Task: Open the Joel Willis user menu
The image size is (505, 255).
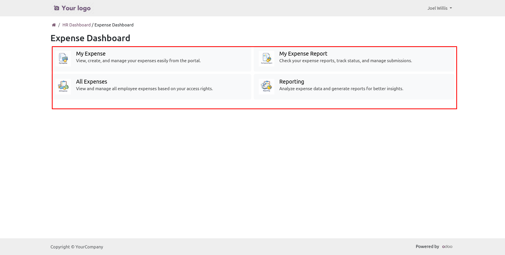Action: point(438,8)
